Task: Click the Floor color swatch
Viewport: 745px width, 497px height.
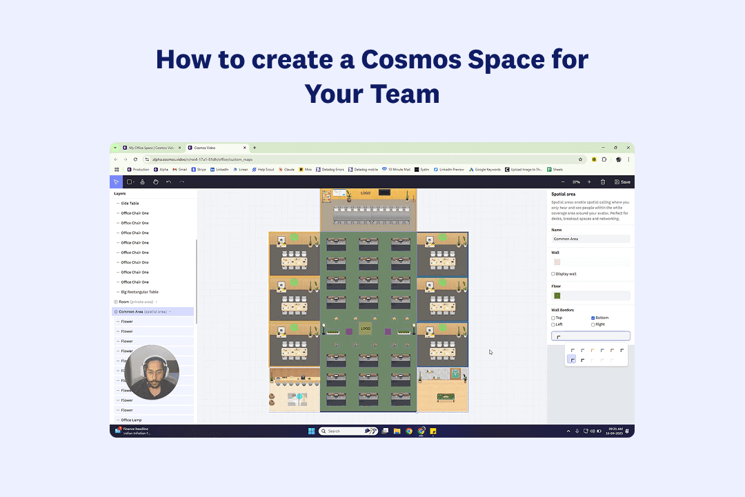Action: click(x=556, y=295)
